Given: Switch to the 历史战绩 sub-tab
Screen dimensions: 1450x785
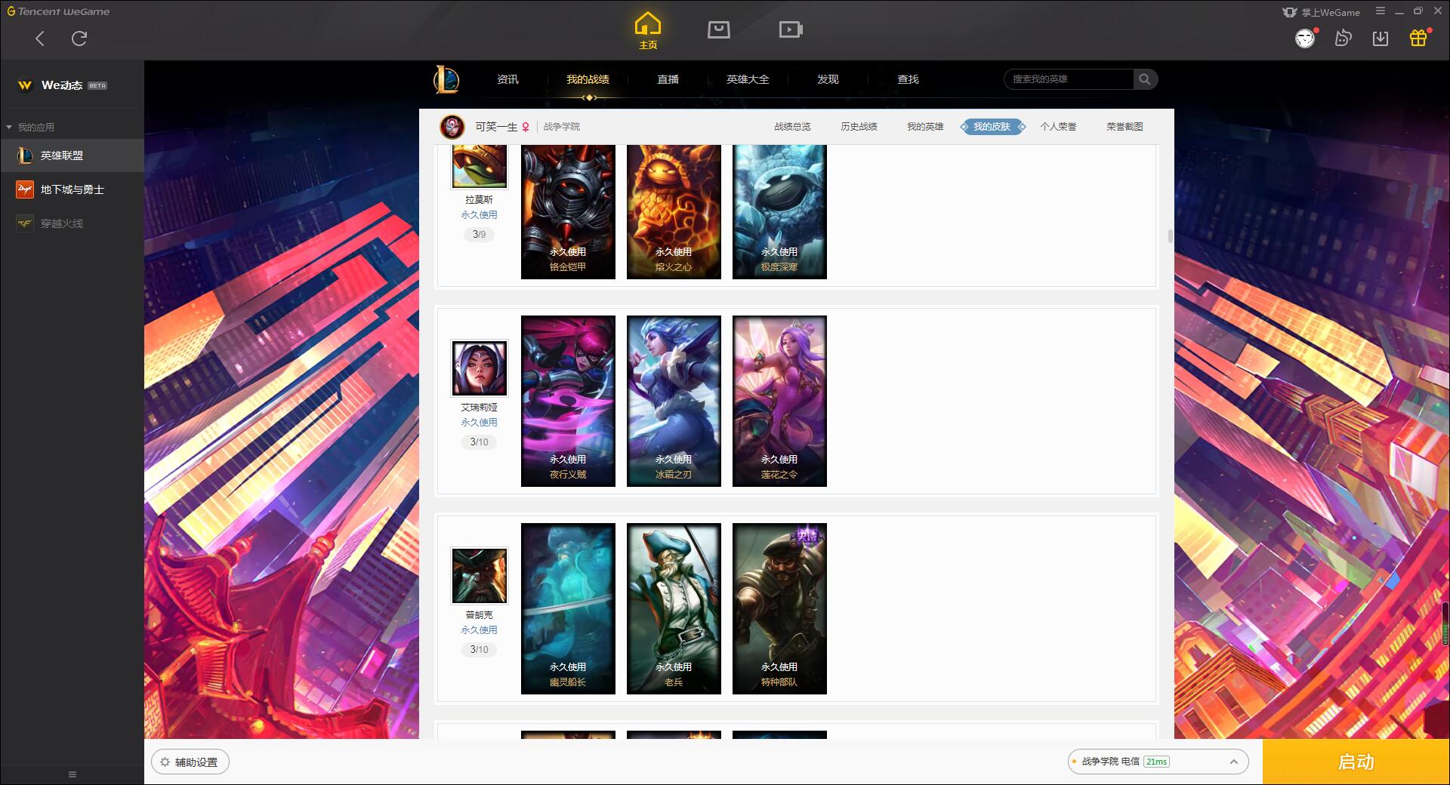Looking at the screenshot, I should (x=859, y=127).
